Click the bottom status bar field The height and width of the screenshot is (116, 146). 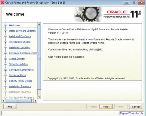pyautogui.click(x=60, y=113)
